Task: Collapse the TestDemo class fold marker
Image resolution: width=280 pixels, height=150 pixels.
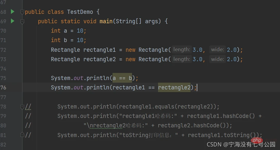Action: [22, 12]
